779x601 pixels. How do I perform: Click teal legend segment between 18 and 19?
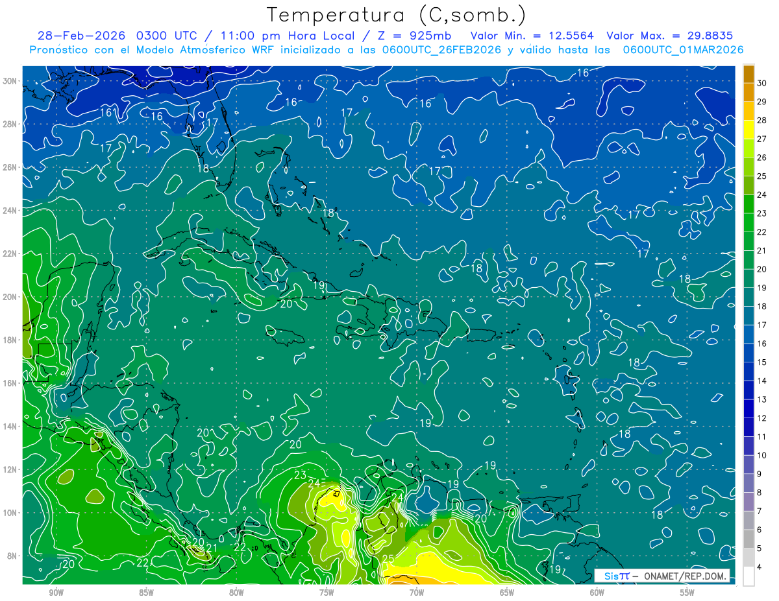coord(748,298)
